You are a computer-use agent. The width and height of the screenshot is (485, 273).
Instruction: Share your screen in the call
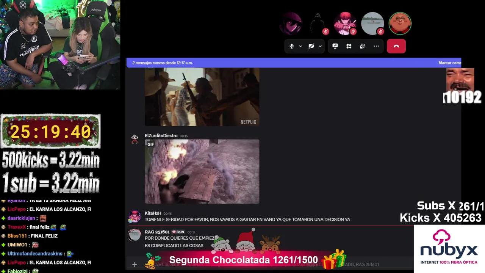pos(335,46)
